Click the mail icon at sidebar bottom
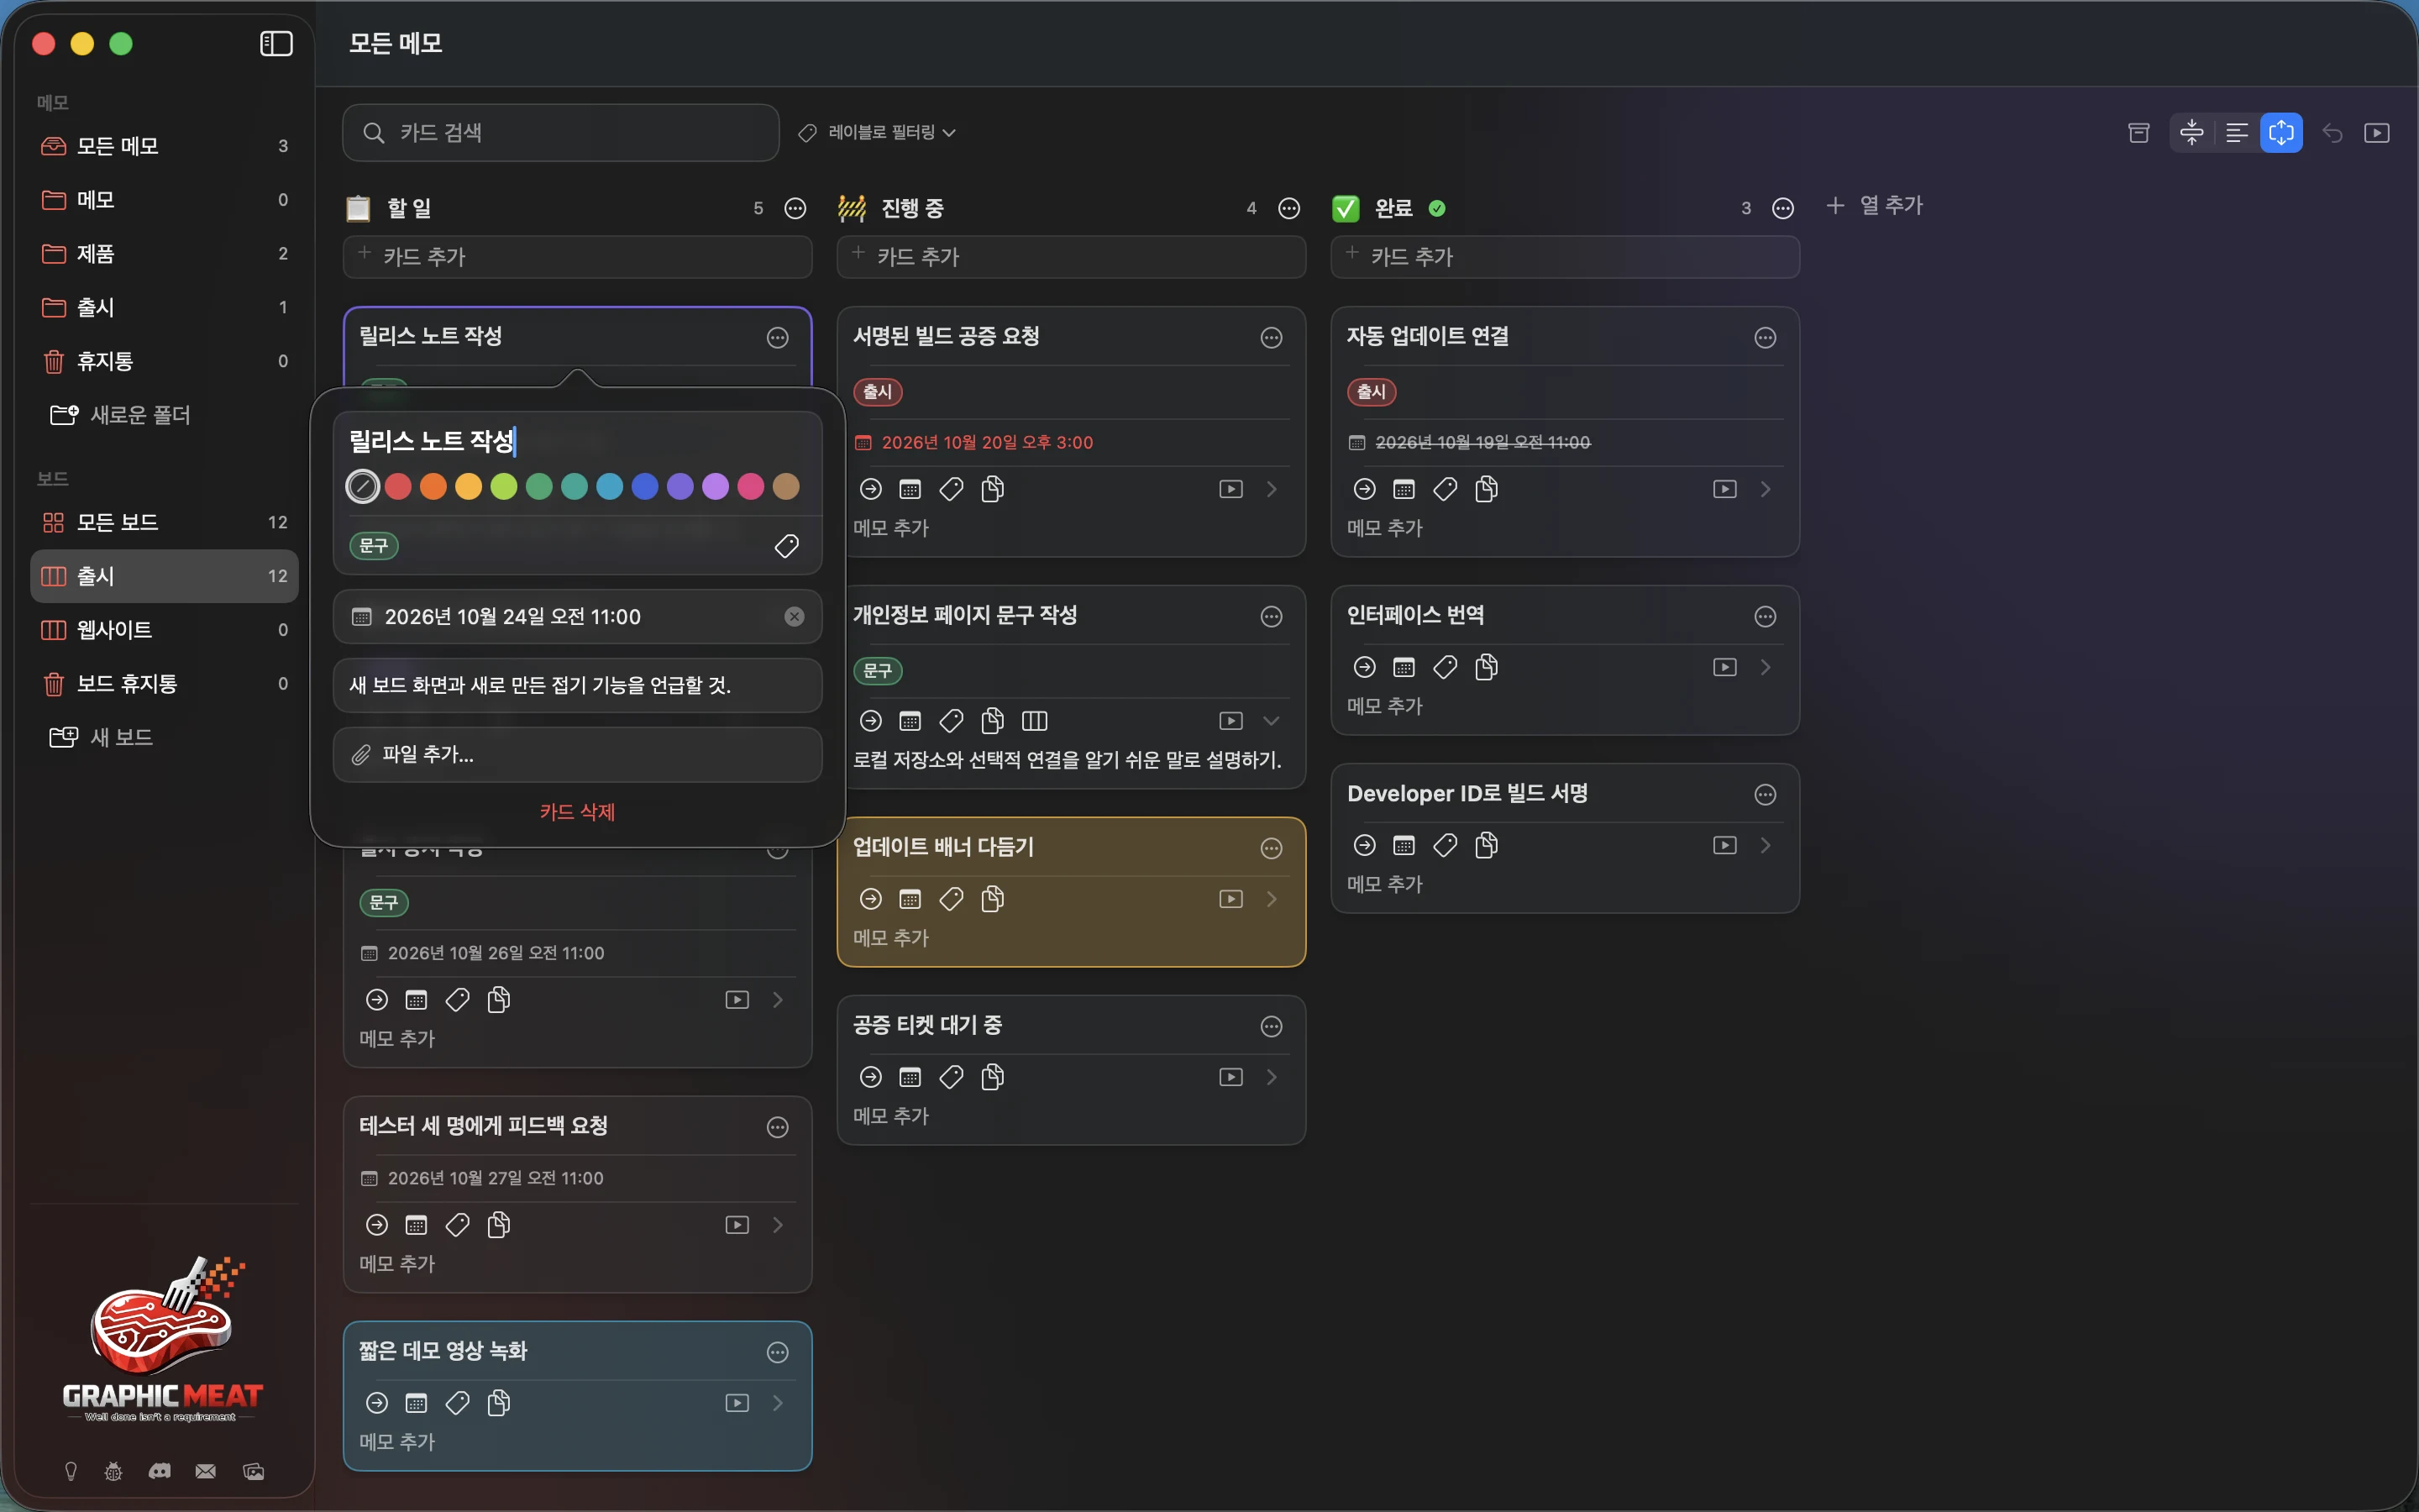Screen dimensions: 2419x1512 (206, 1471)
